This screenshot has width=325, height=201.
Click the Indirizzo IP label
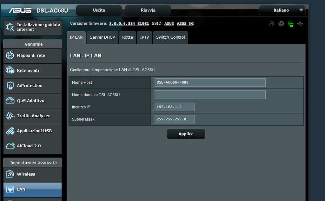81,107
